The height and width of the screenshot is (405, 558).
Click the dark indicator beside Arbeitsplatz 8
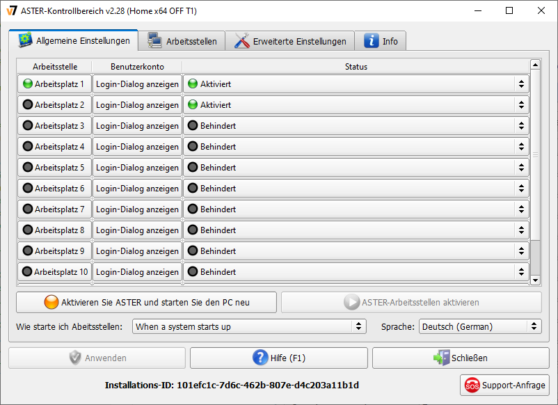pyautogui.click(x=27, y=230)
